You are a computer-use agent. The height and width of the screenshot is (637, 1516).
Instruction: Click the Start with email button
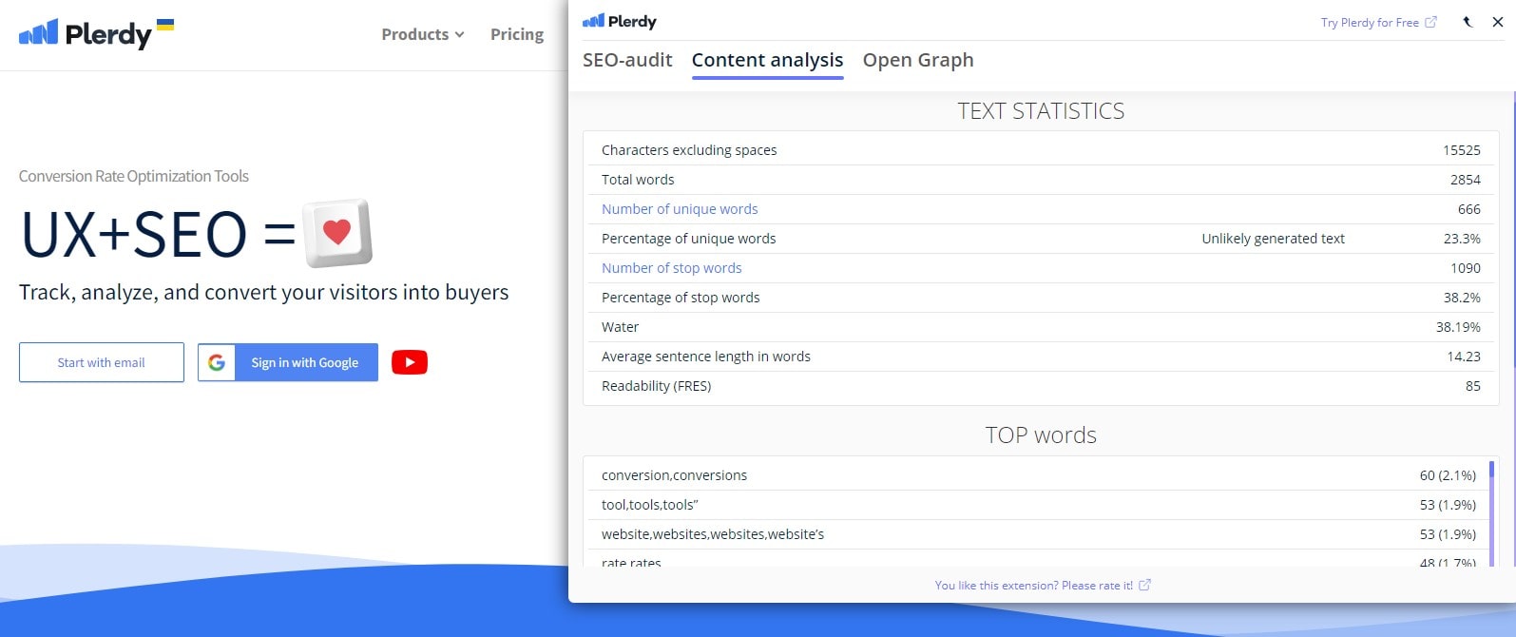tap(102, 362)
